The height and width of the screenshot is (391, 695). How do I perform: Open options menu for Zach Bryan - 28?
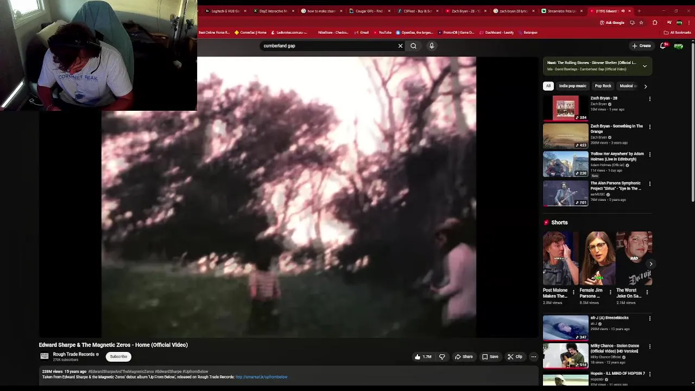point(649,99)
